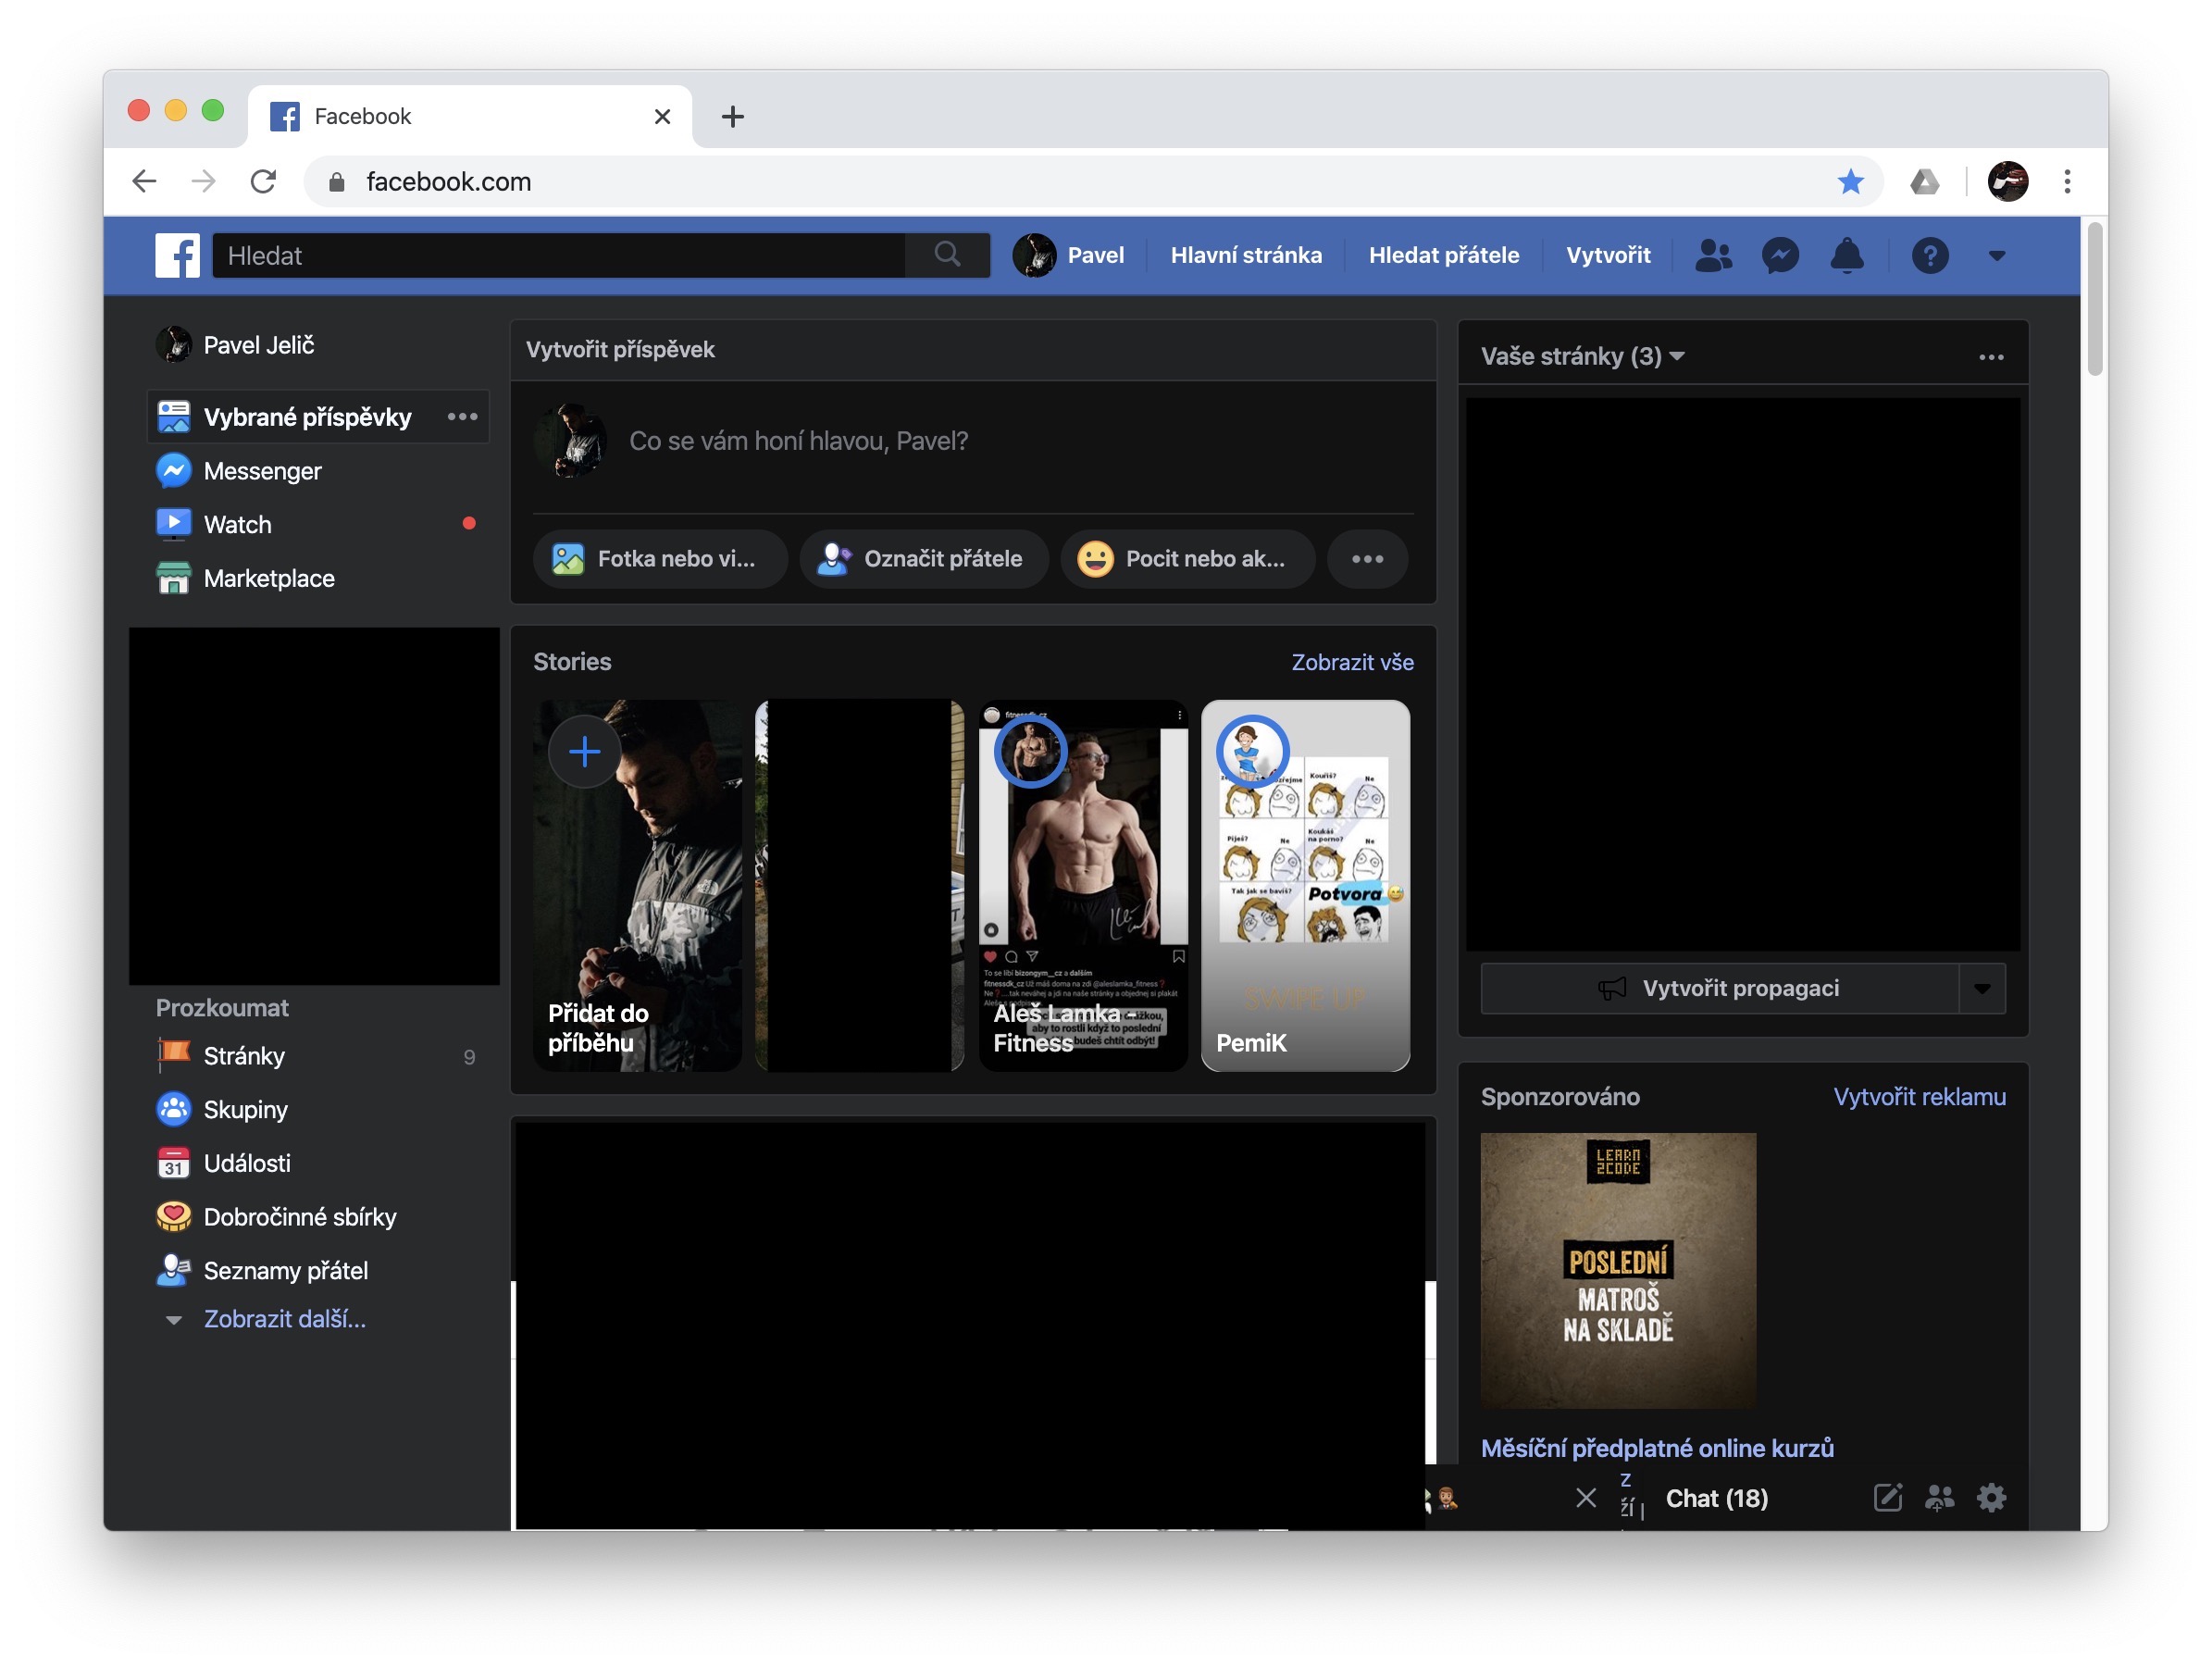The height and width of the screenshot is (1668, 2212).
Task: Click the search magnifier icon
Action: 947,255
